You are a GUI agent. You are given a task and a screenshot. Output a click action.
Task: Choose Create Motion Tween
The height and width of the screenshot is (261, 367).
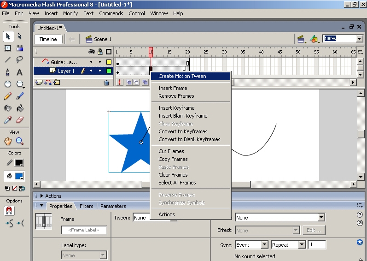191,76
